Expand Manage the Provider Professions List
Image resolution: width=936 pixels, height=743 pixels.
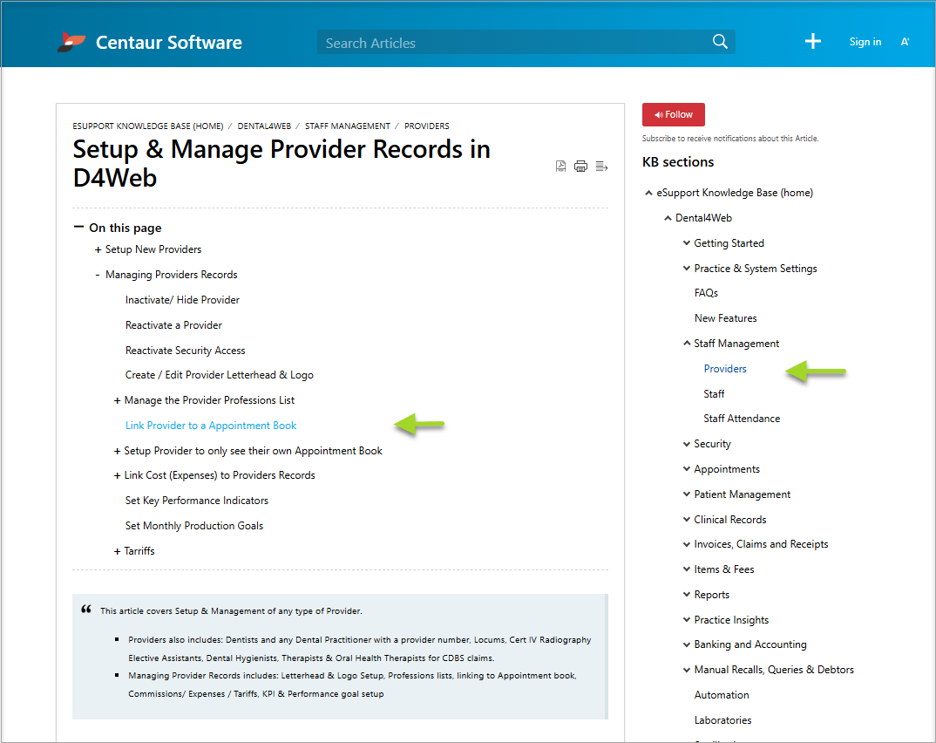pos(117,401)
